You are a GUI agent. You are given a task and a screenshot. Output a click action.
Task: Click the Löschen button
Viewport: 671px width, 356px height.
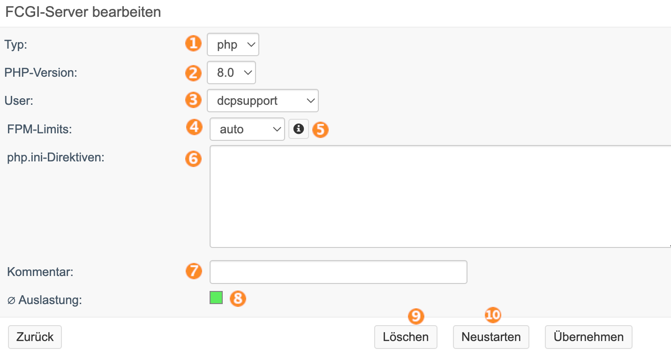click(x=406, y=337)
